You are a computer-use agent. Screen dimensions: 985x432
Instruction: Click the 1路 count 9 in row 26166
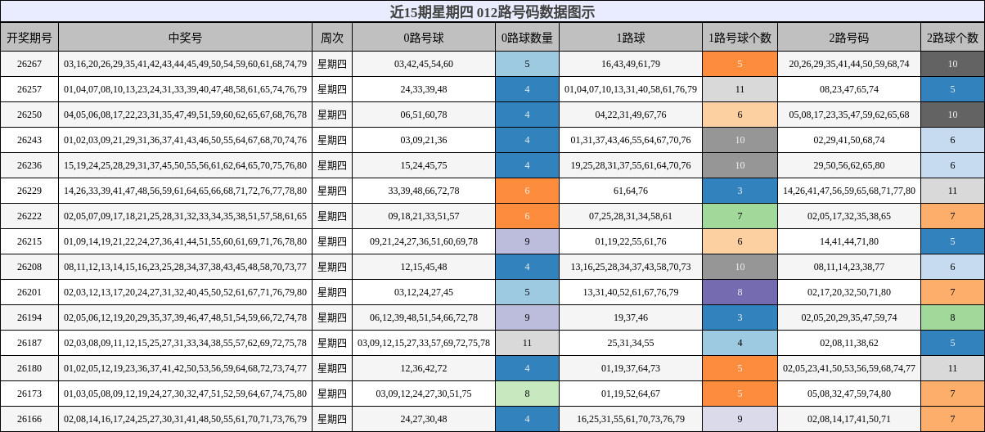(740, 419)
